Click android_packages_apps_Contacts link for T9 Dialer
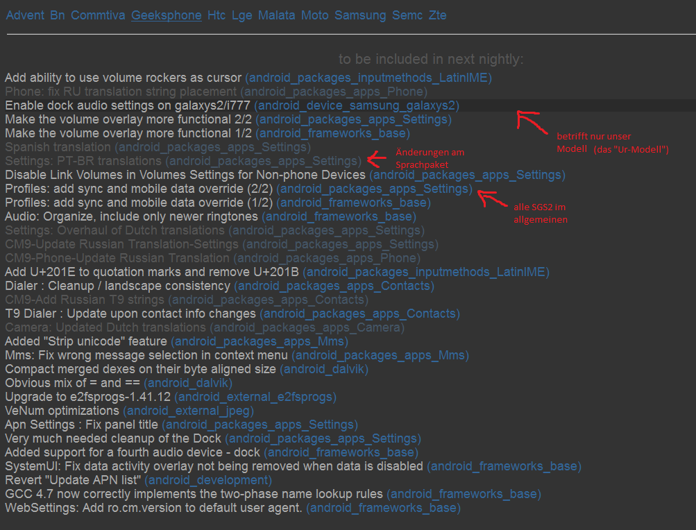The image size is (696, 530). pyautogui.click(x=359, y=314)
